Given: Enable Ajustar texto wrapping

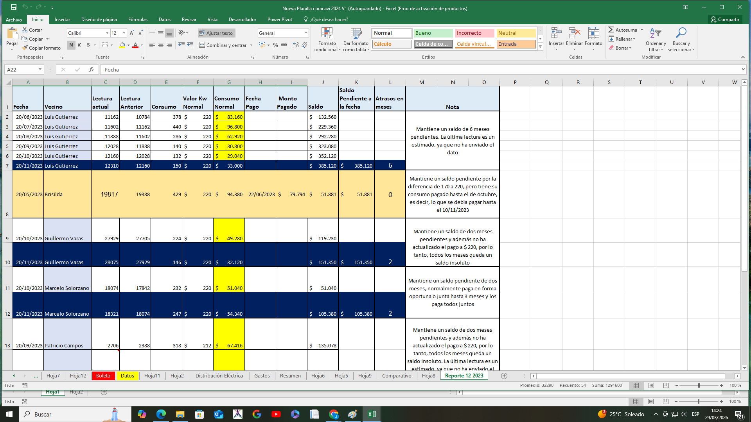Looking at the screenshot, I should coord(216,33).
